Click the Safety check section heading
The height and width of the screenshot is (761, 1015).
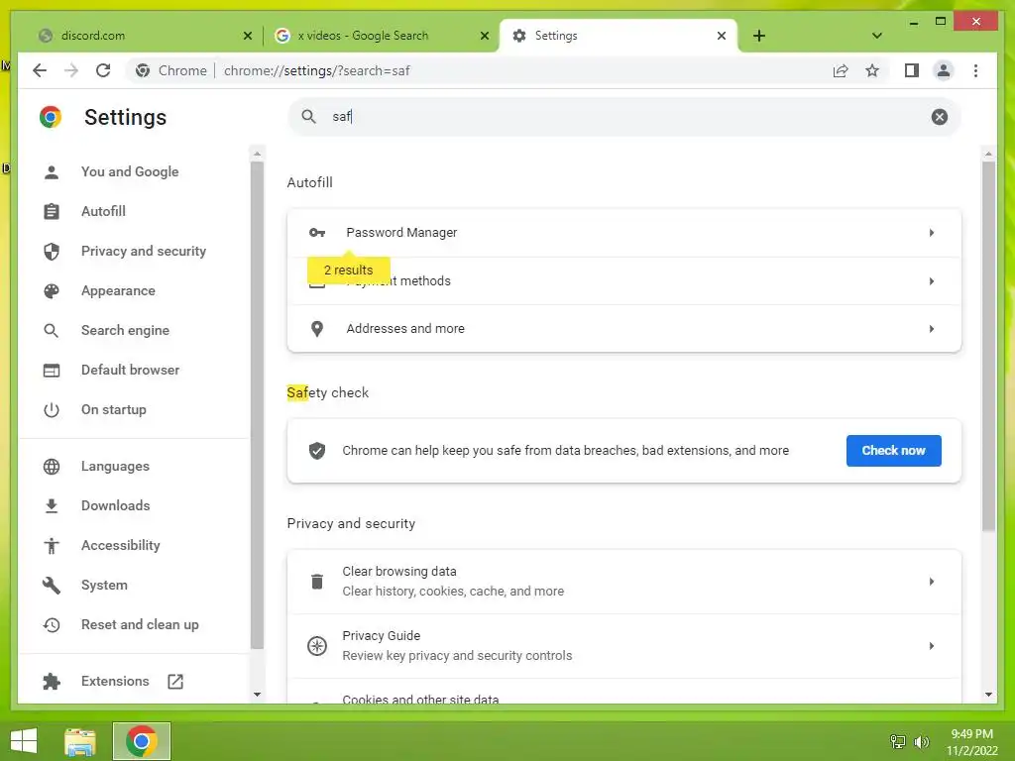(327, 392)
